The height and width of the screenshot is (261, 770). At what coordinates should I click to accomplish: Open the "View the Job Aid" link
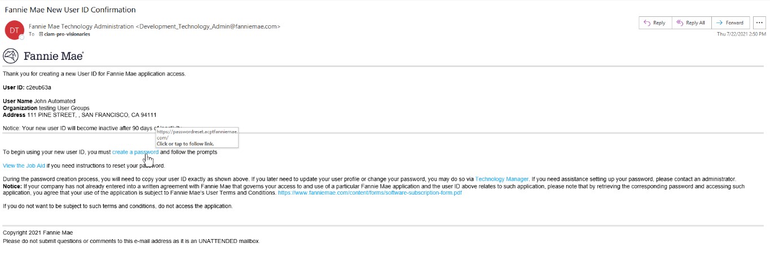pyautogui.click(x=24, y=166)
